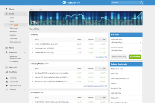155x103 pixels.
Task: Open ComStage MSCI Emerging Markets Leveraged
Action: 69,73
